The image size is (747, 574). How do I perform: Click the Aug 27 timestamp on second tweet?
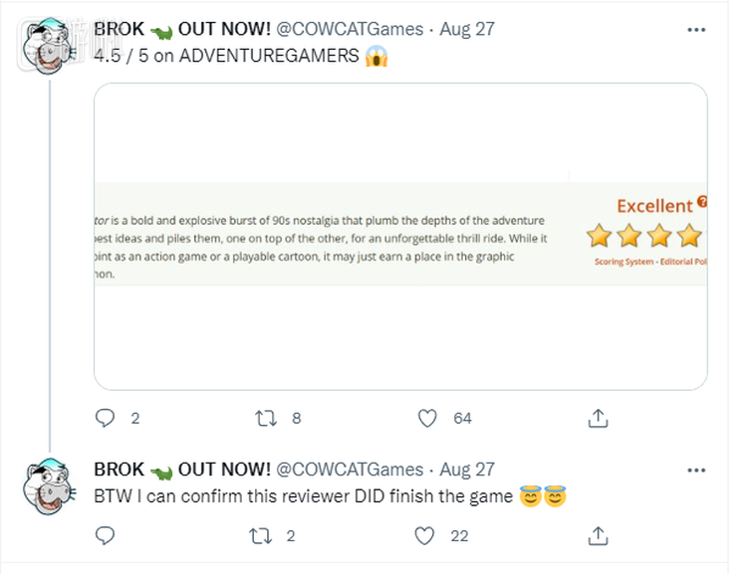tap(467, 469)
